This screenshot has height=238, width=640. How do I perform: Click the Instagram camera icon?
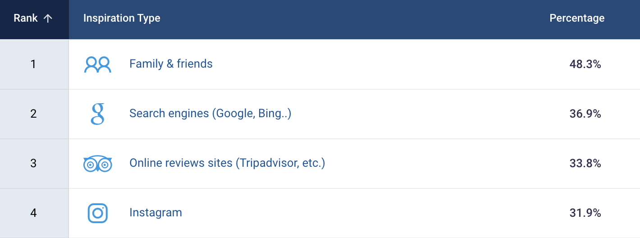tap(97, 213)
